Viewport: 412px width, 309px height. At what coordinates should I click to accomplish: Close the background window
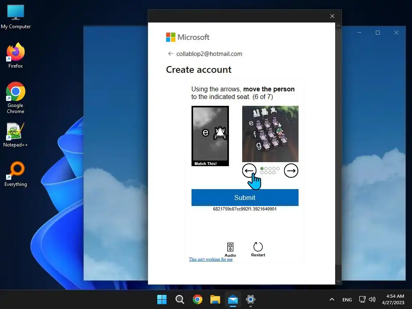(x=396, y=33)
